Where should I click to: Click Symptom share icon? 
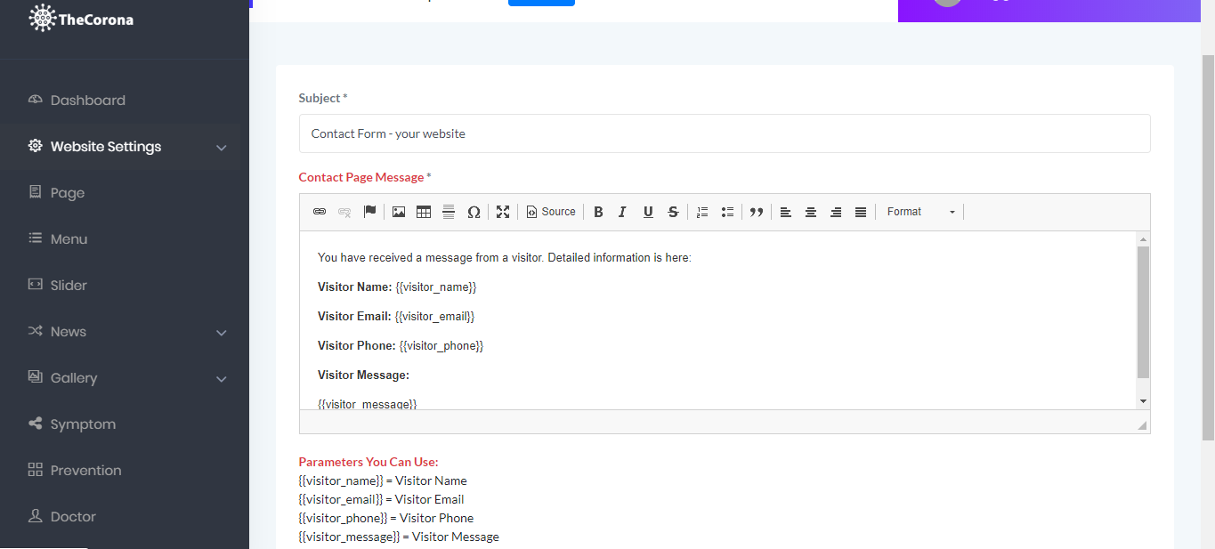[36, 424]
